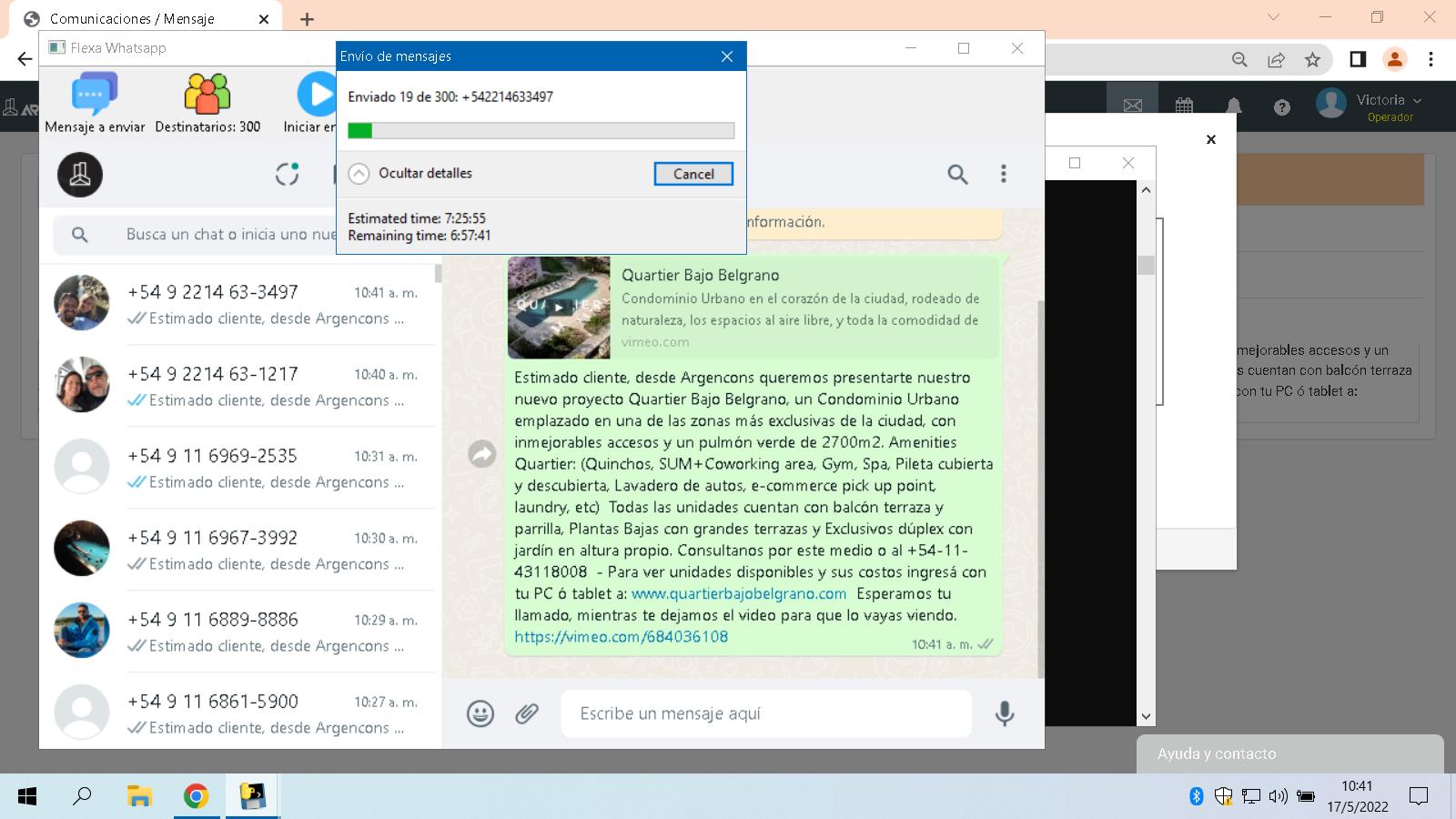The image size is (1456, 819).
Task: Click the avatar of contact 6889-8886
Action: (82, 630)
